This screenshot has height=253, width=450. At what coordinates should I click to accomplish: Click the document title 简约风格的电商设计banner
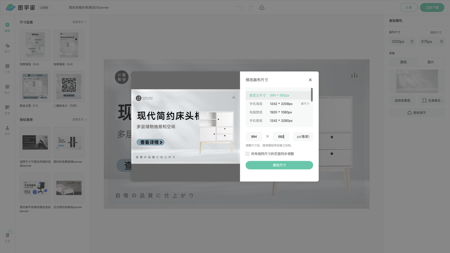(x=89, y=7)
